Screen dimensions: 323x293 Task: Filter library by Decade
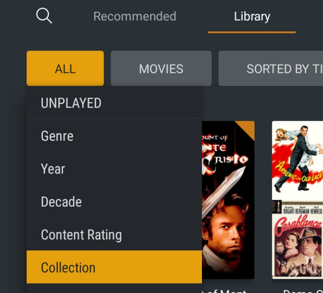click(114, 201)
